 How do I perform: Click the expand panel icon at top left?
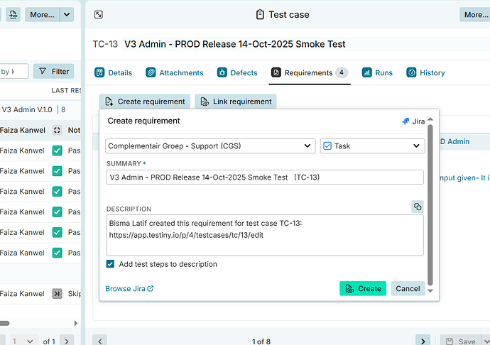click(x=99, y=14)
